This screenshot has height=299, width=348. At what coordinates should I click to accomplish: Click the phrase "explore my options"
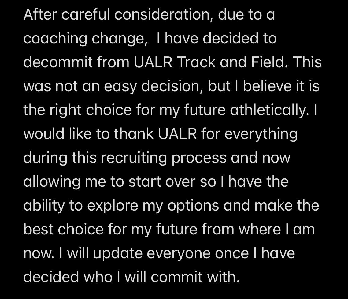point(153,206)
